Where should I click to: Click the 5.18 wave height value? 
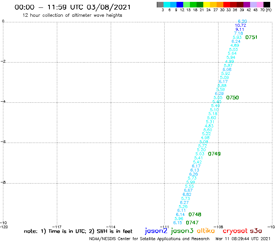(x=213, y=114)
